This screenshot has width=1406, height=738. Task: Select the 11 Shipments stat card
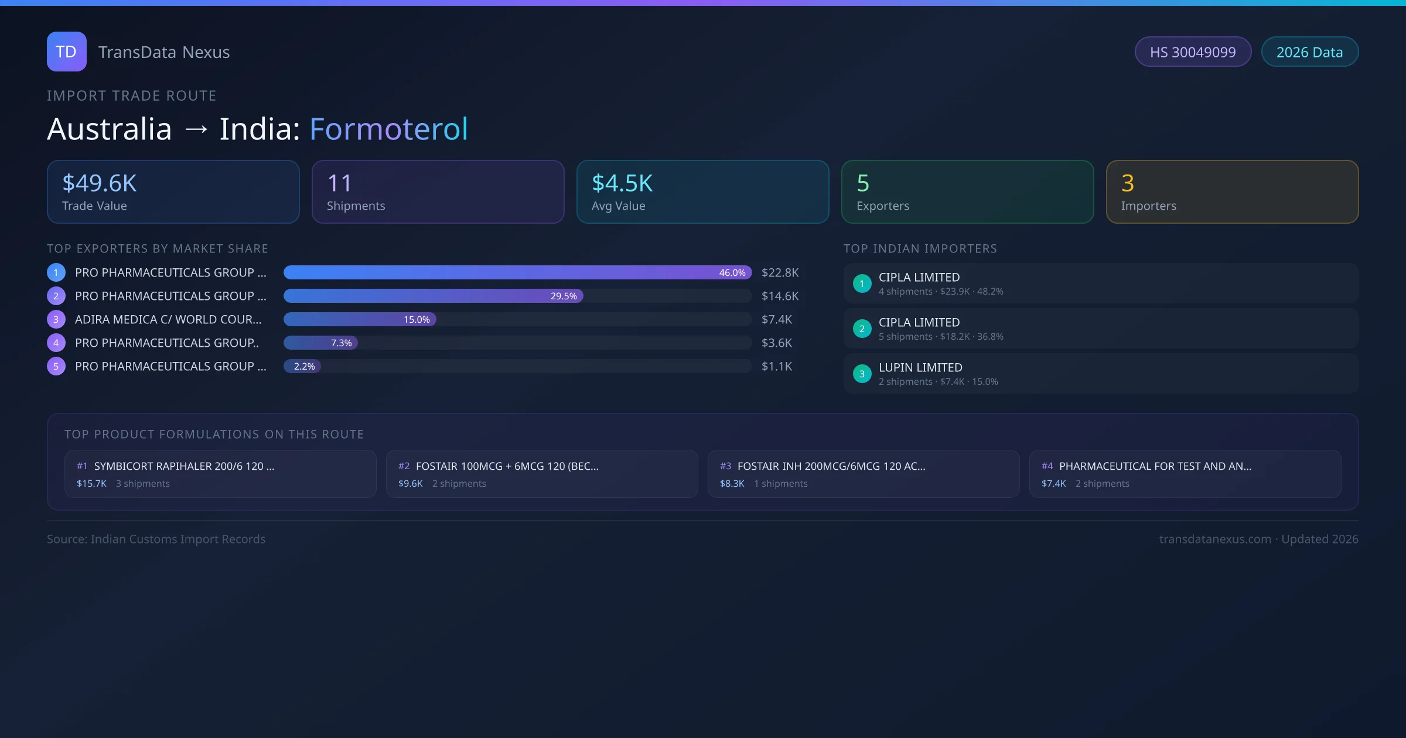438,192
